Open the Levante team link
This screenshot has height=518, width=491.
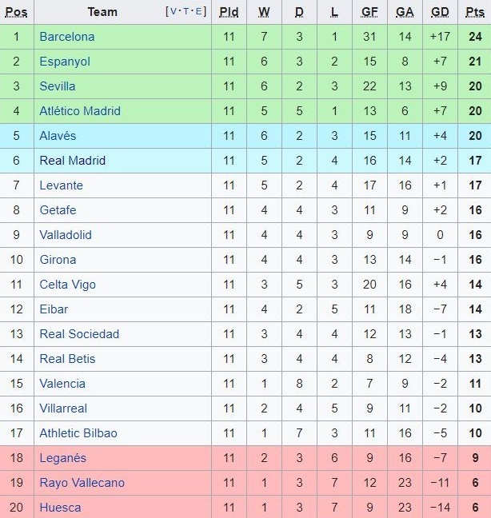point(61,185)
